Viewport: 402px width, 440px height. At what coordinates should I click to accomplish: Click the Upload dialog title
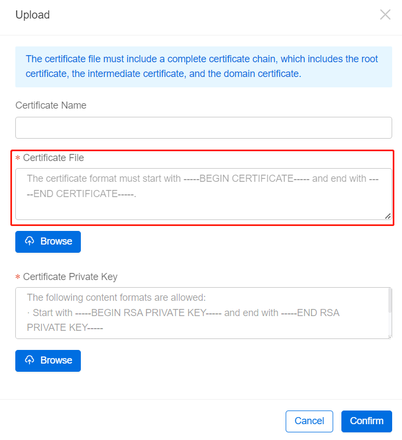(x=33, y=15)
